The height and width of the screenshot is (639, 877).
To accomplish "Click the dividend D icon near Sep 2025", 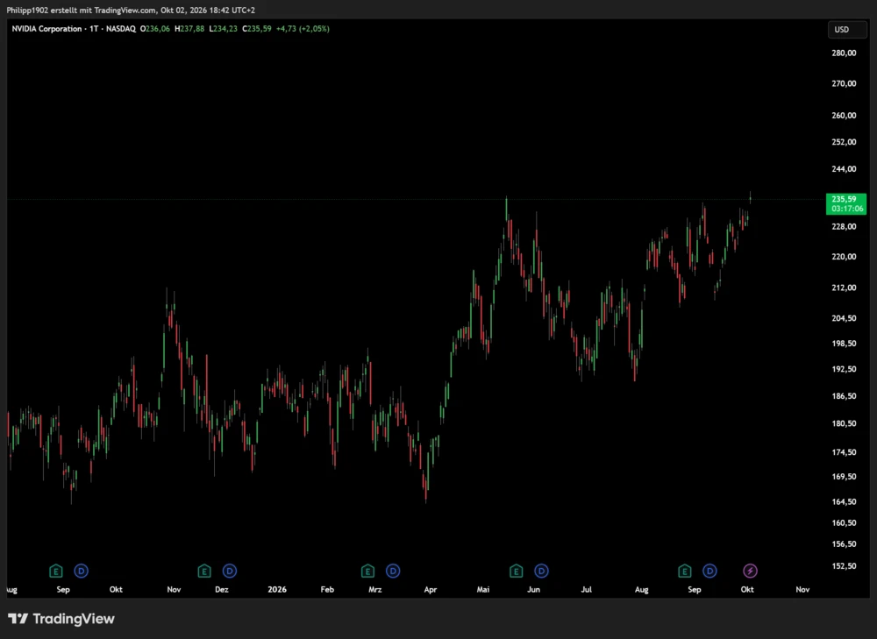I will pos(81,571).
